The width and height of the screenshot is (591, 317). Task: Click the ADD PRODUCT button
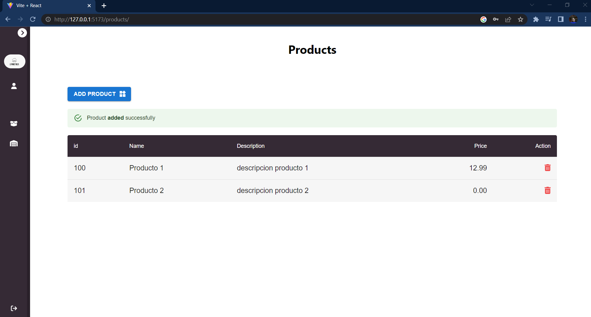[x=99, y=94]
